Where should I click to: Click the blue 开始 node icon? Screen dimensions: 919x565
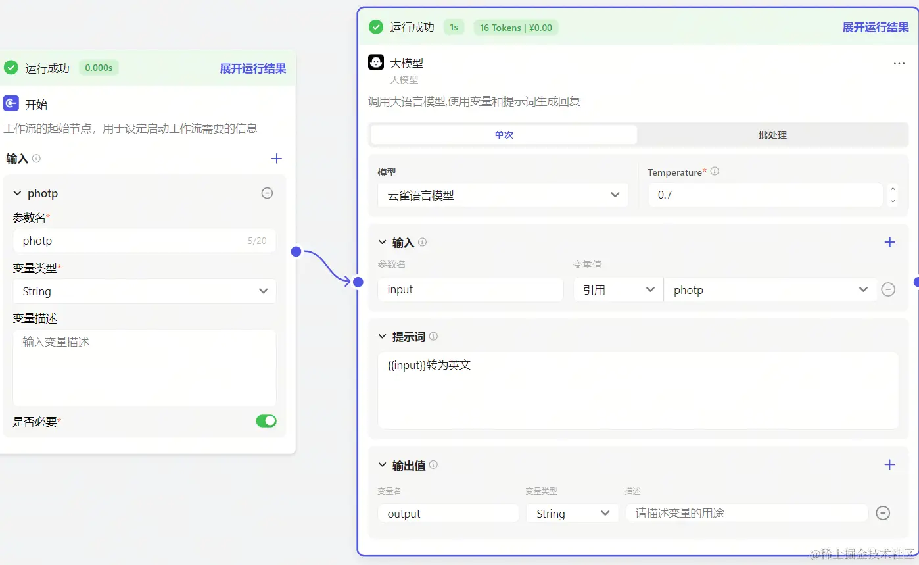11,103
